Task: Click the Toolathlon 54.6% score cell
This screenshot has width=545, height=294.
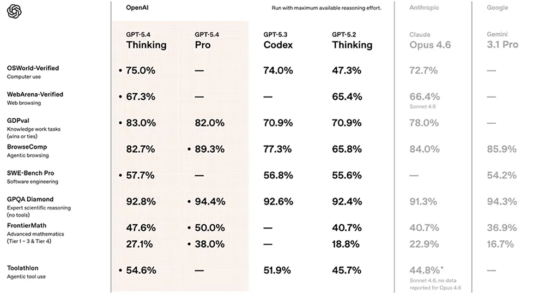Action: pos(141,270)
